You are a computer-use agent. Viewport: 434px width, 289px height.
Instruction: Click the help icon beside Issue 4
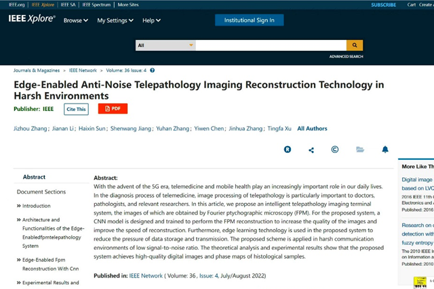(x=153, y=70)
